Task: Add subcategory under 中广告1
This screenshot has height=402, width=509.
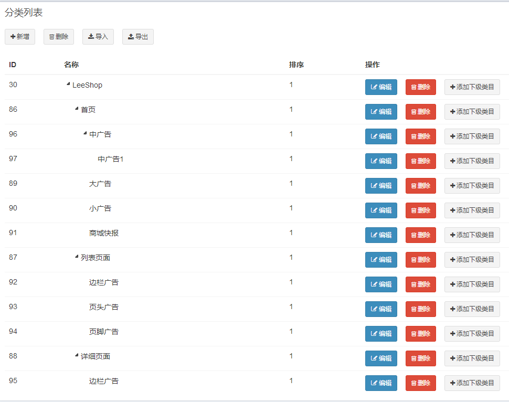Action: pyautogui.click(x=472, y=161)
